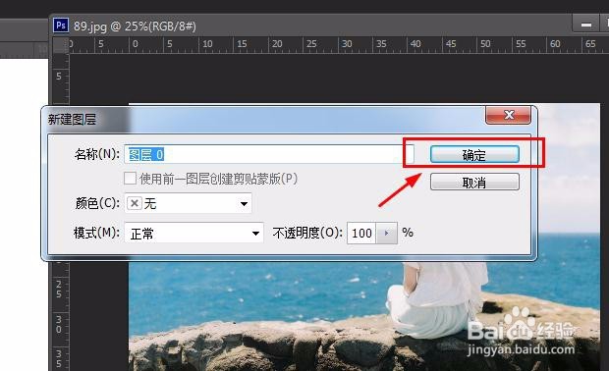Click the horizontal ruler at mark 30
The image size is (609, 371).
[x=347, y=44]
